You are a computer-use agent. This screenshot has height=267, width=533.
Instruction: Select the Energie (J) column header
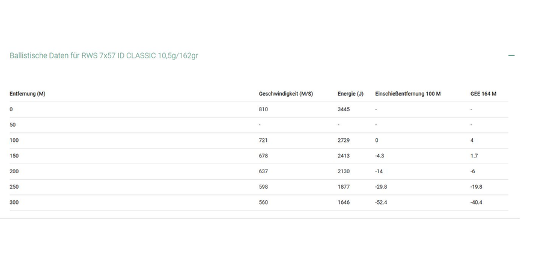[x=350, y=94]
